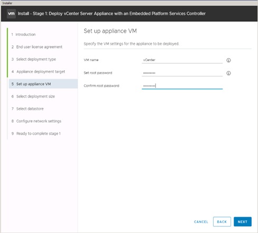Focus the VM name input field

tap(182, 60)
